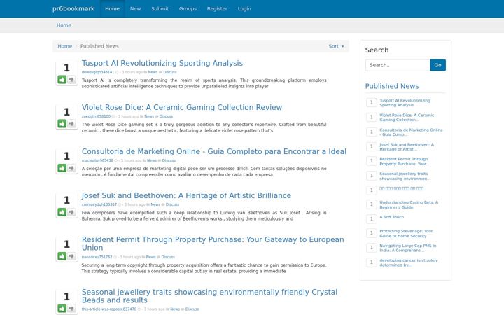Open sidebar link developing cancer isn't solely
504x315 pixels.
409,262
